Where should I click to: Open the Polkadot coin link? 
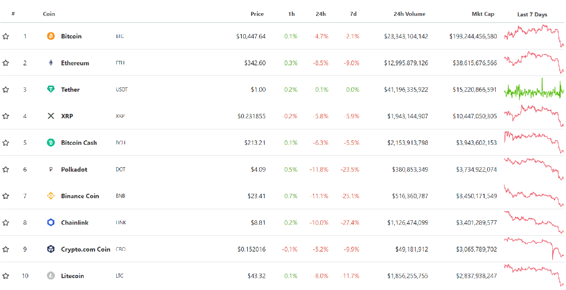[74, 169]
